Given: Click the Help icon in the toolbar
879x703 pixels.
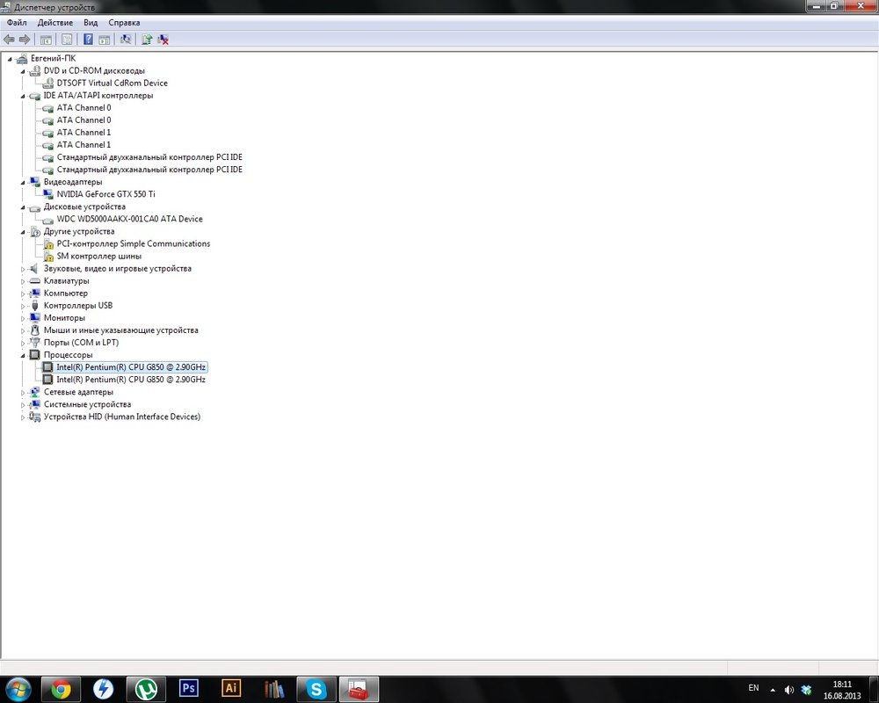Looking at the screenshot, I should coord(88,39).
